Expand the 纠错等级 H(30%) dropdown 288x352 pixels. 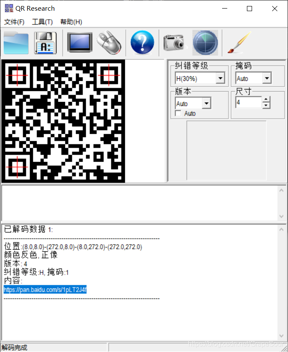coord(220,78)
